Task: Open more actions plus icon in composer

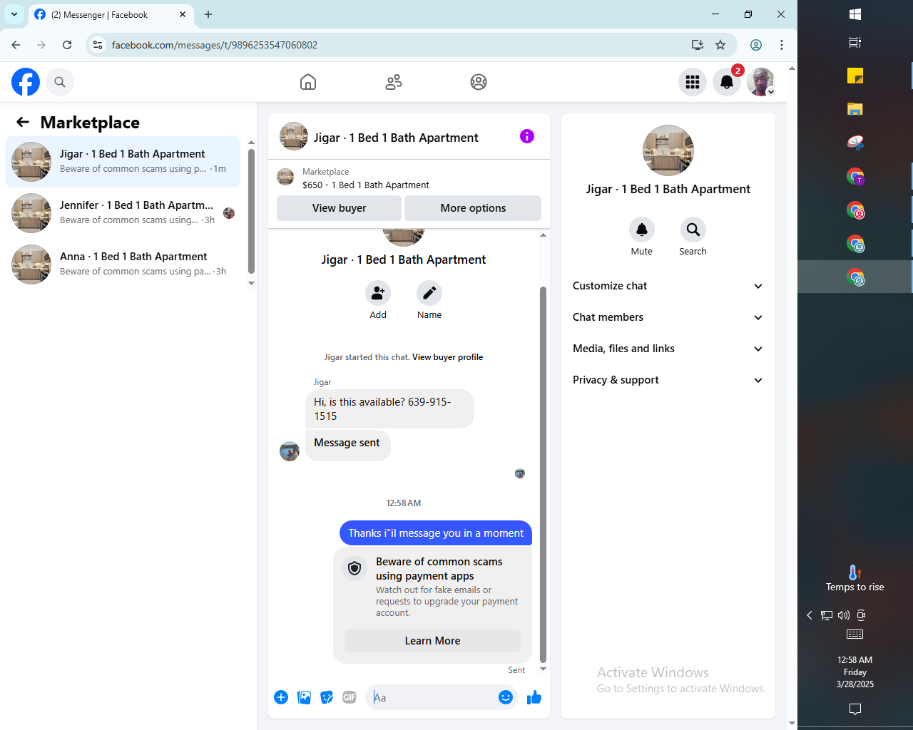Action: (x=281, y=697)
